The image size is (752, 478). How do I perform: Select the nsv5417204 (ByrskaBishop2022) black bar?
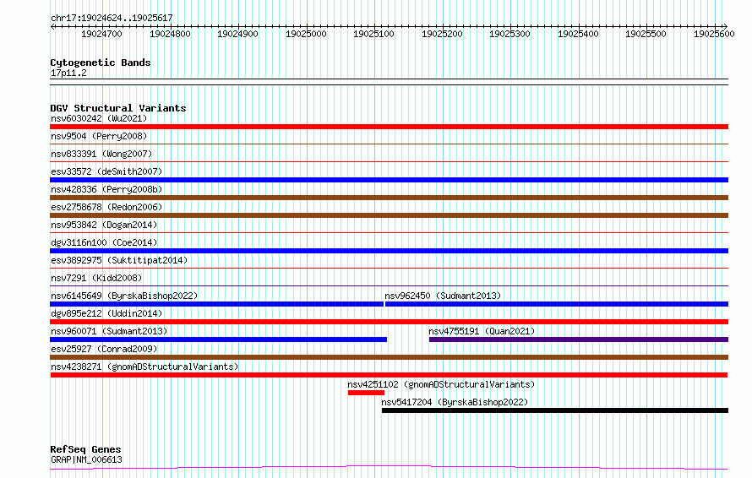[x=555, y=410]
